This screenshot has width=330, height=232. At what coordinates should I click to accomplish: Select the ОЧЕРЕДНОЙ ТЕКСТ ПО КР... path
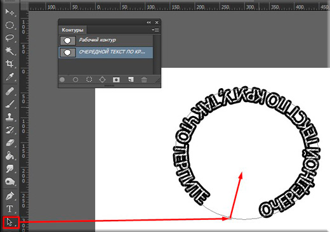(x=105, y=52)
